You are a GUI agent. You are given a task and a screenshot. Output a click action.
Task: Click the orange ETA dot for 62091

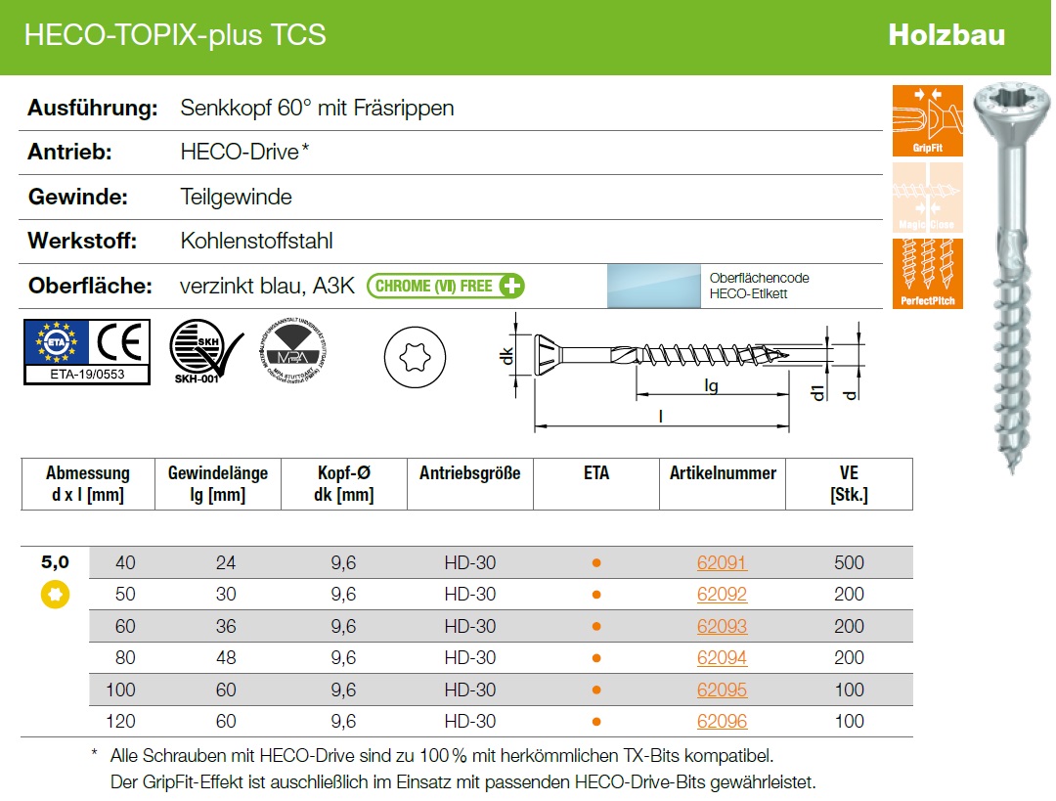[596, 563]
